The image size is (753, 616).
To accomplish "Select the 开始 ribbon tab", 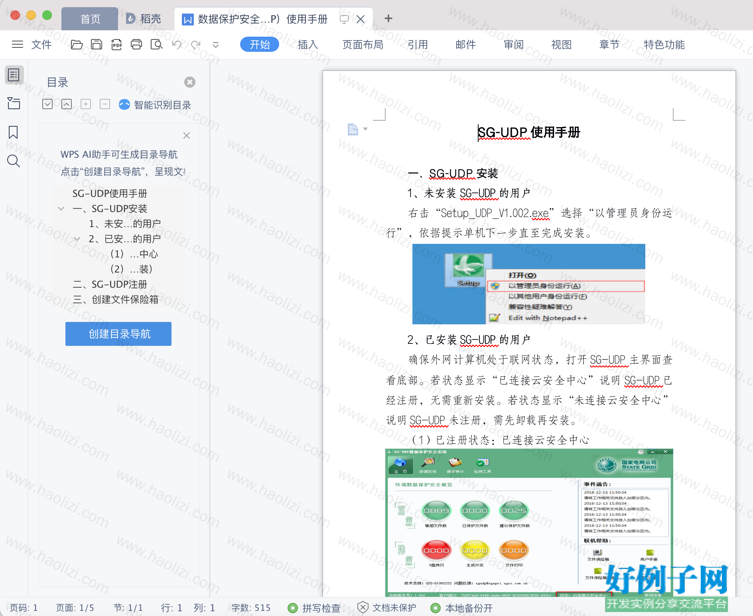I will [x=260, y=44].
